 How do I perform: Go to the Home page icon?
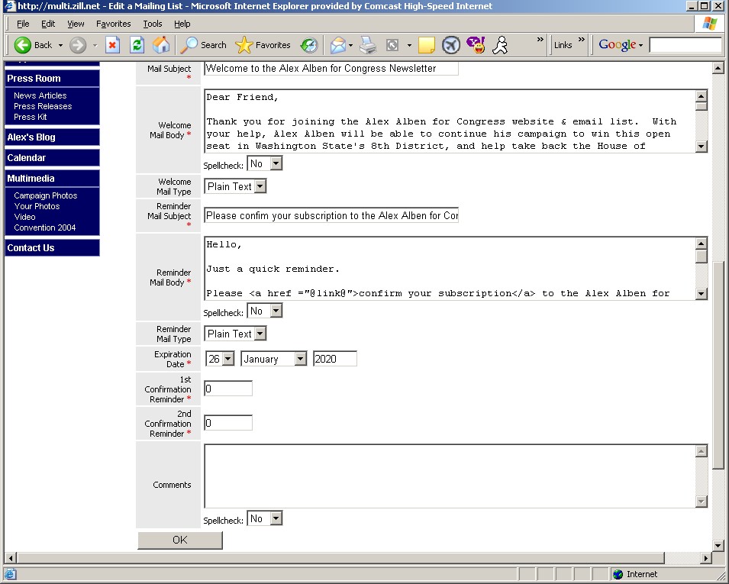(x=161, y=45)
